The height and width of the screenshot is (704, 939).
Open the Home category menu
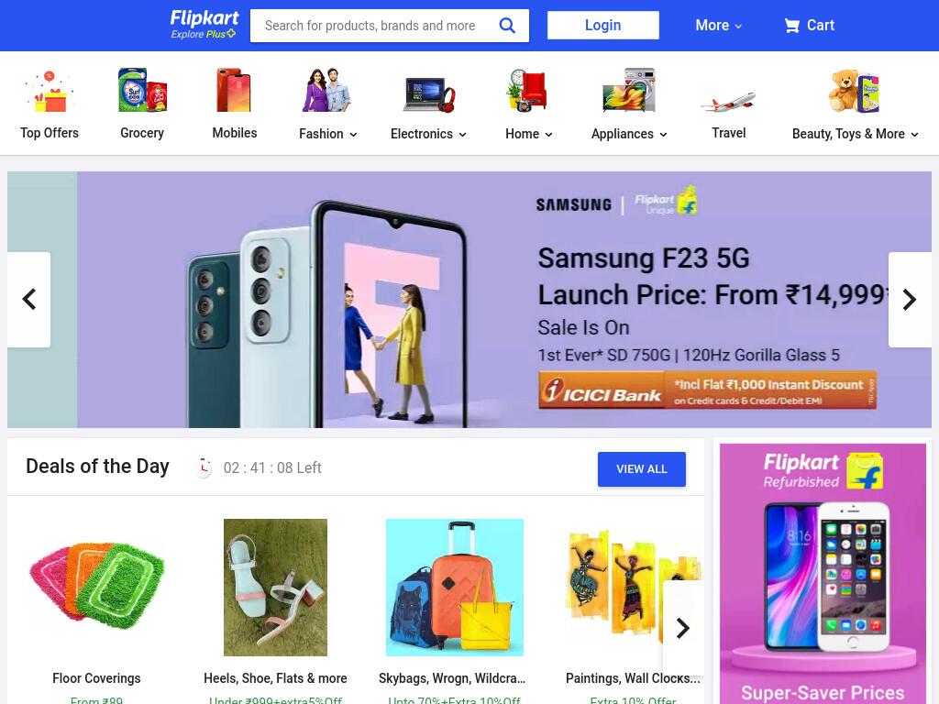[x=529, y=134]
